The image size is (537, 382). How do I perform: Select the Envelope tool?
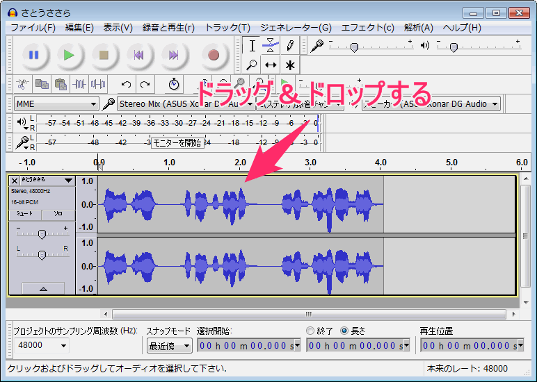pos(271,45)
